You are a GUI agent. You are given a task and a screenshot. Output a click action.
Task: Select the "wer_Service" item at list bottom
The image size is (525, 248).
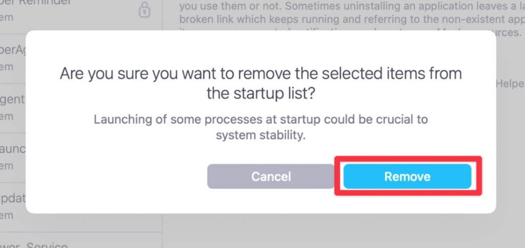[31, 244]
